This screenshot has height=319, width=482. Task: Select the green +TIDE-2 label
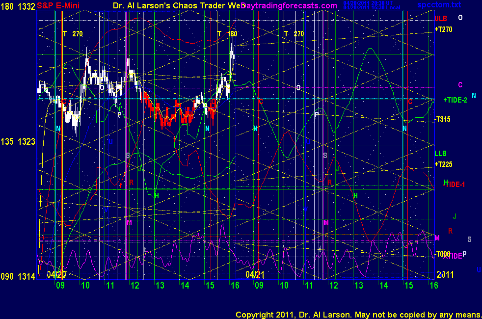(x=455, y=100)
